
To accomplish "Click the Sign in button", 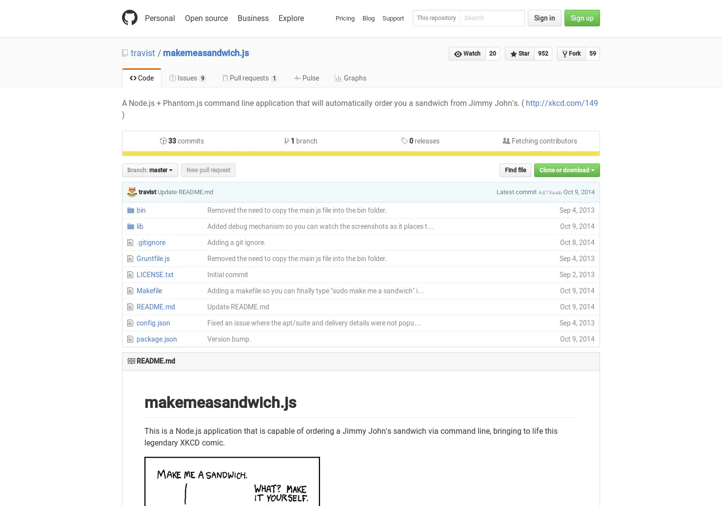I will [544, 18].
